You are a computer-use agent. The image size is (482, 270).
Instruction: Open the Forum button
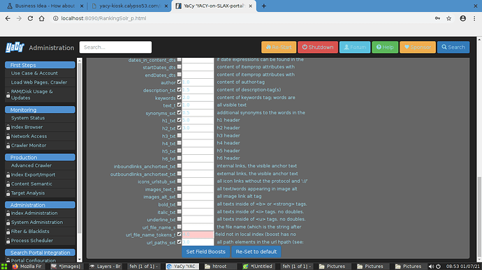(355, 47)
